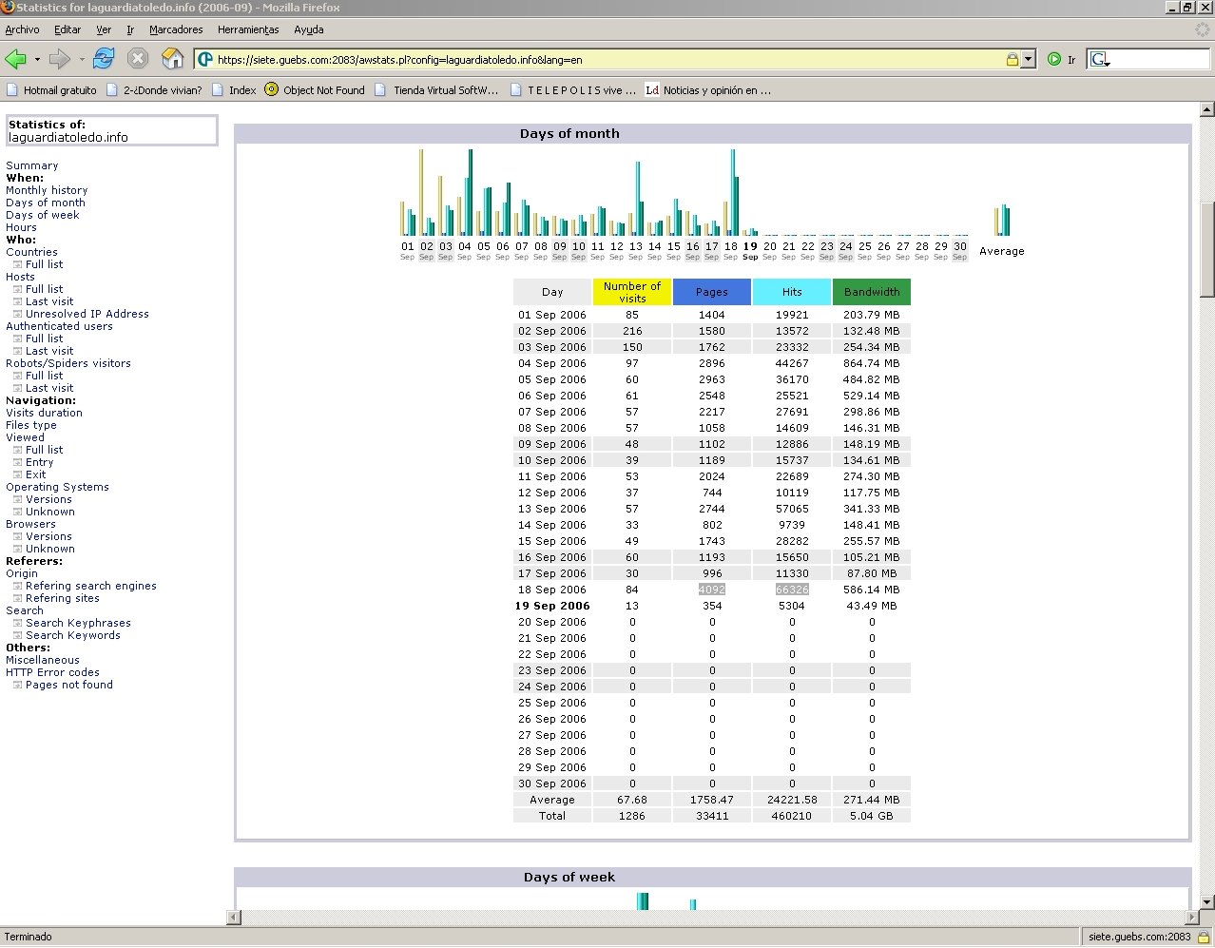The height and width of the screenshot is (948, 1215).
Task: Open the Ayuda menu
Action: (309, 29)
